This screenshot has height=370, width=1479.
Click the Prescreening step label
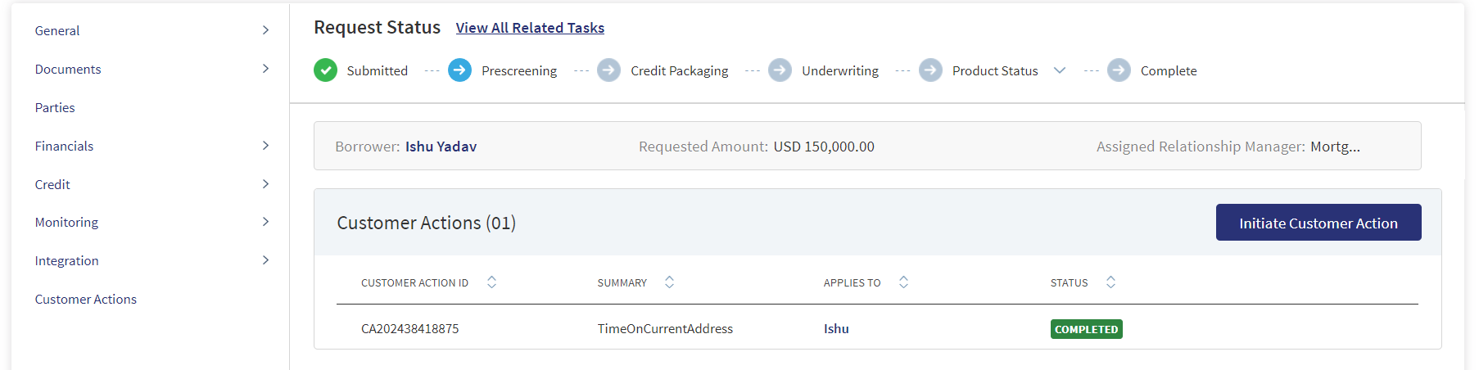coord(519,70)
